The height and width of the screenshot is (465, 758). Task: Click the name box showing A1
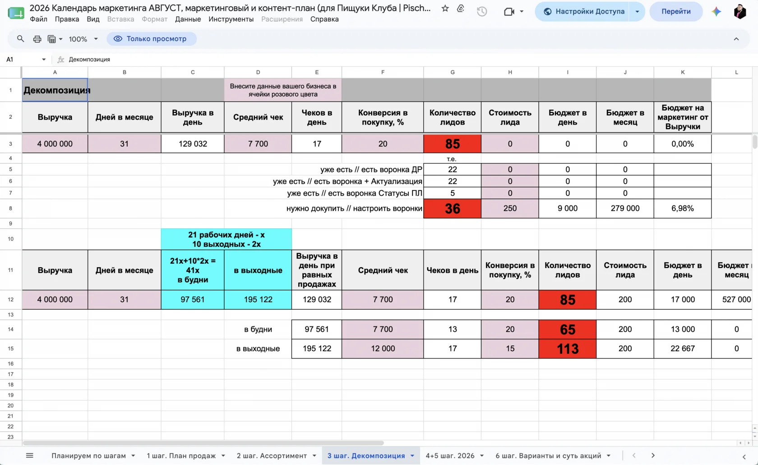coord(22,59)
